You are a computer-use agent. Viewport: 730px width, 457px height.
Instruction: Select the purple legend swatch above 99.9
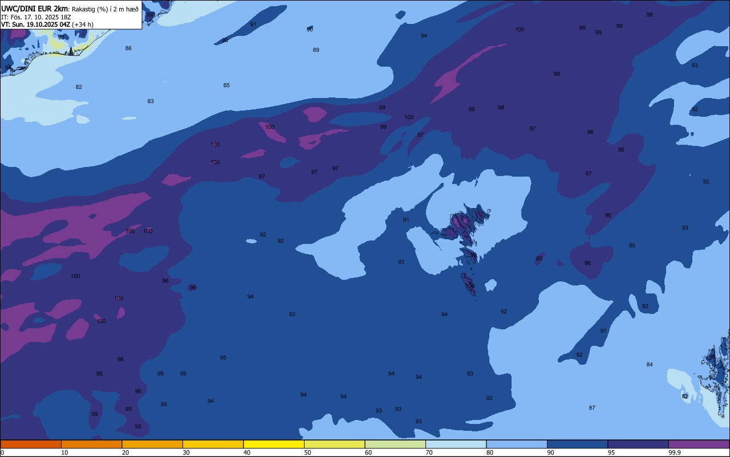coord(699,444)
